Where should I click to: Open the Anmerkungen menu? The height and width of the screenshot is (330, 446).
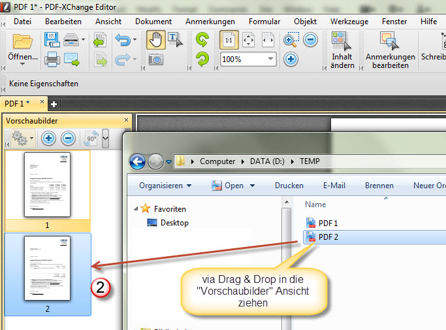click(210, 22)
